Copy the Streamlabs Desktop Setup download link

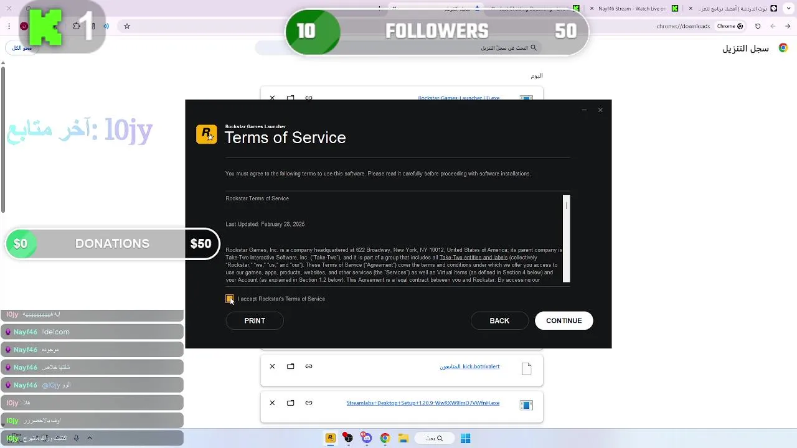308,403
